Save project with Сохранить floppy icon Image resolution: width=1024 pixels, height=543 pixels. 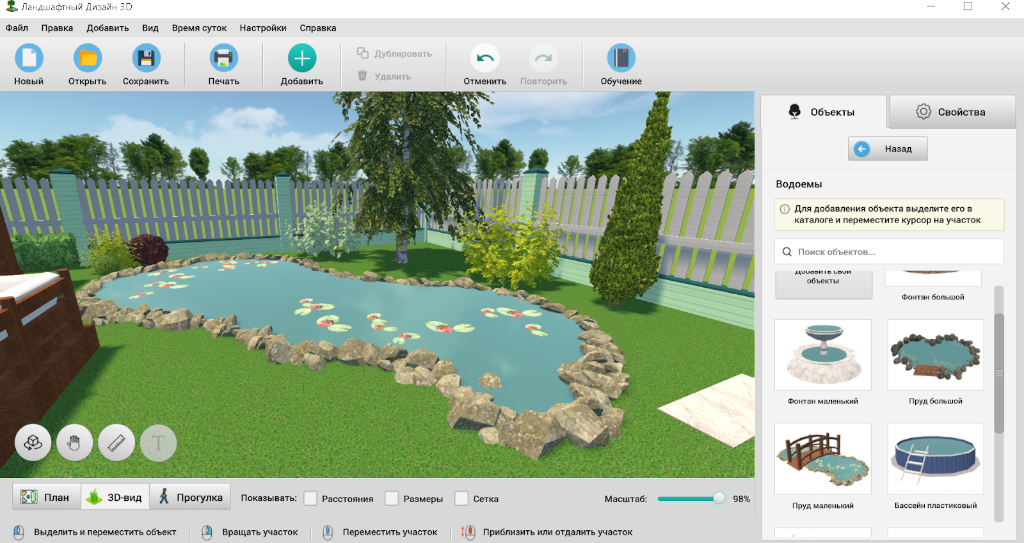click(x=146, y=58)
